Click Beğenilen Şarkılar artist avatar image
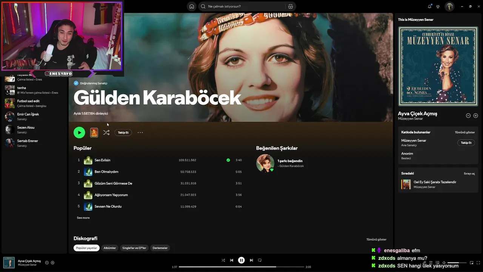This screenshot has width=483, height=272. point(265,163)
